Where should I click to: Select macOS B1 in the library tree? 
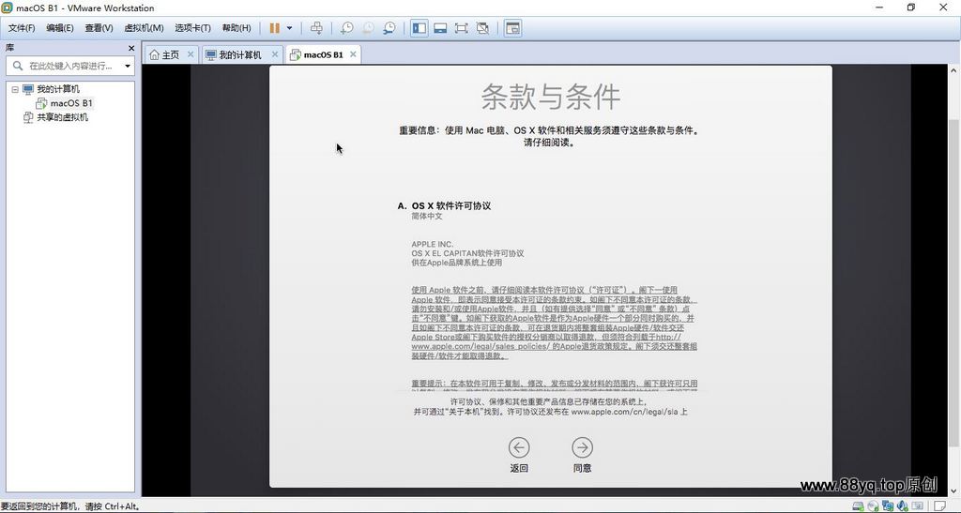[71, 103]
